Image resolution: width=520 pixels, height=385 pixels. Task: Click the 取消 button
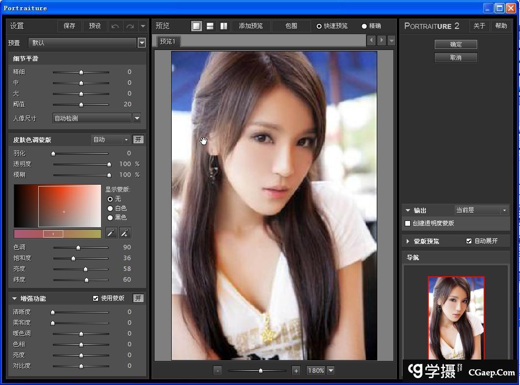coord(456,57)
